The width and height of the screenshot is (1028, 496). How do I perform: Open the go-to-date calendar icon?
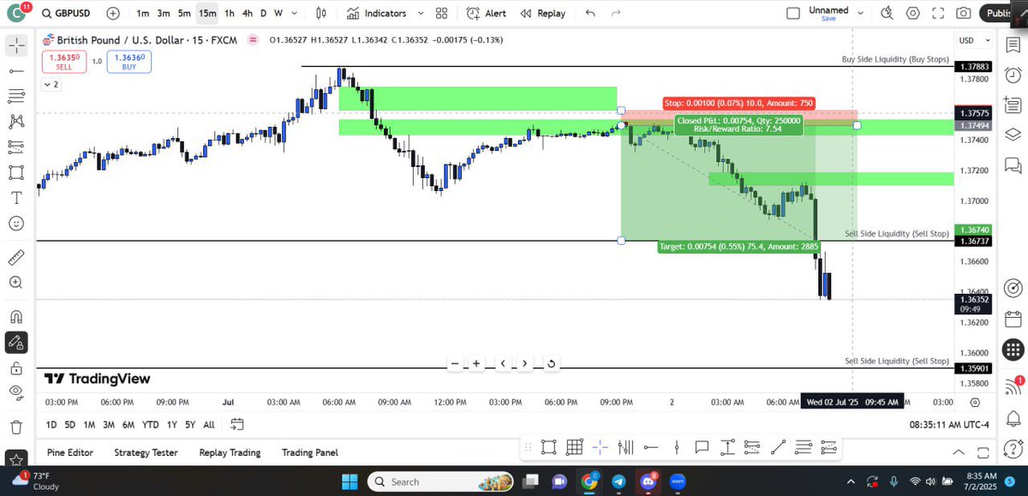click(x=237, y=425)
